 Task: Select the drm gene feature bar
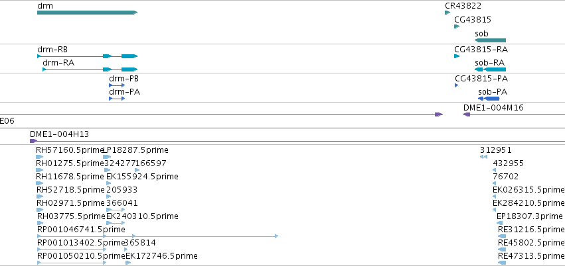(87, 13)
